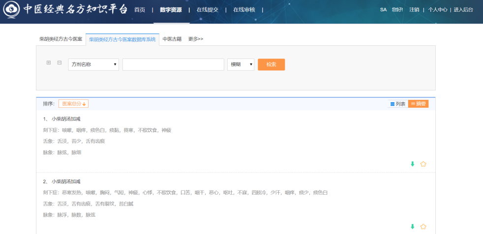Click the plus box to add a search row
Viewport: 483px width, 234px height.
click(x=49, y=63)
